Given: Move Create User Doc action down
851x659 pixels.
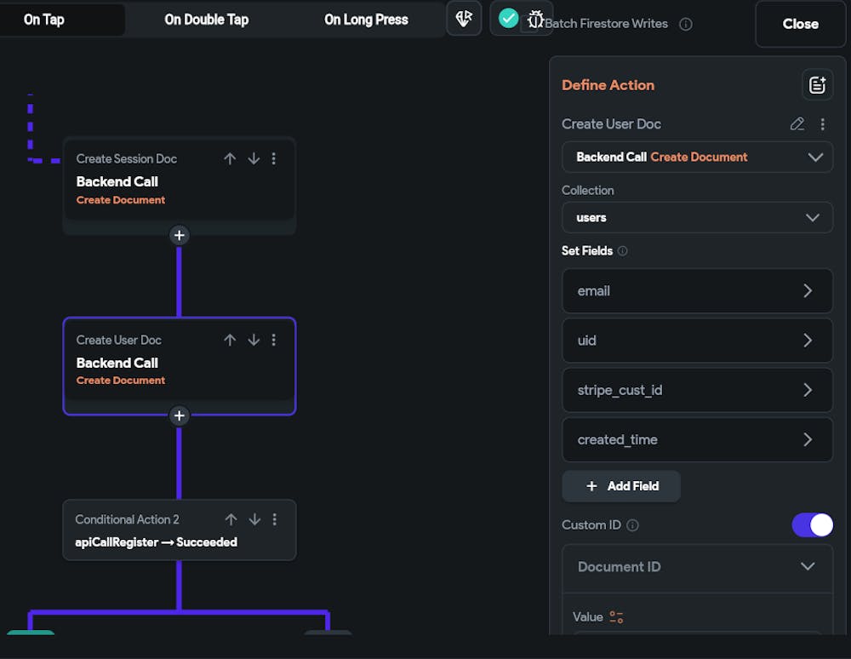Looking at the screenshot, I should (x=254, y=340).
